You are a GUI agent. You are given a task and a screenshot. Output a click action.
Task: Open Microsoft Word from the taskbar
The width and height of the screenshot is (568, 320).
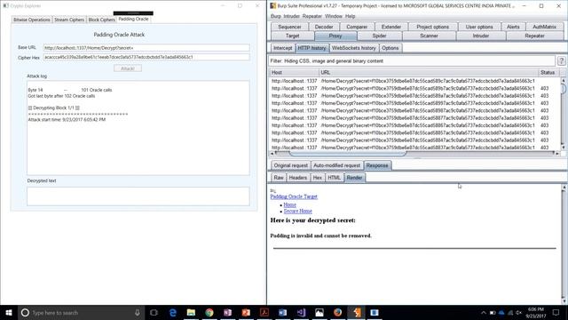(282, 312)
